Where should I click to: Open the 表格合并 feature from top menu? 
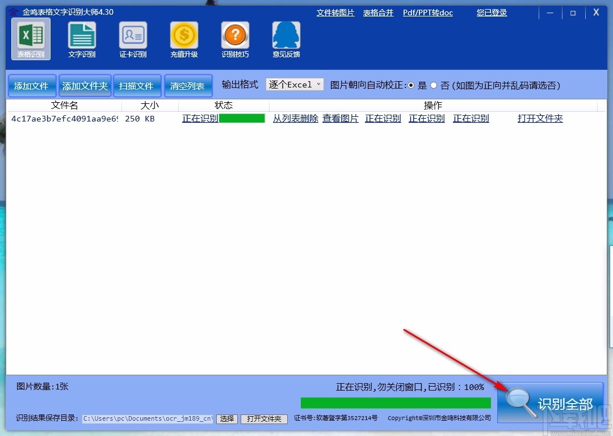378,12
